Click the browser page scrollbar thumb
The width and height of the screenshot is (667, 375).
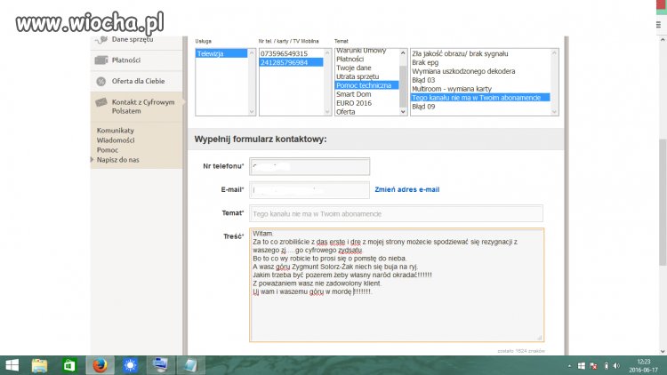pyautogui.click(x=663, y=202)
